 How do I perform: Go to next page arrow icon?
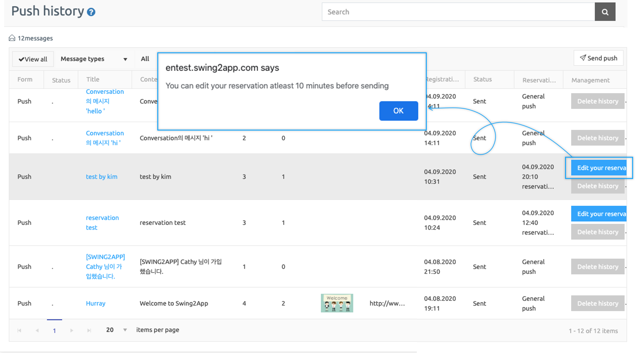72,330
